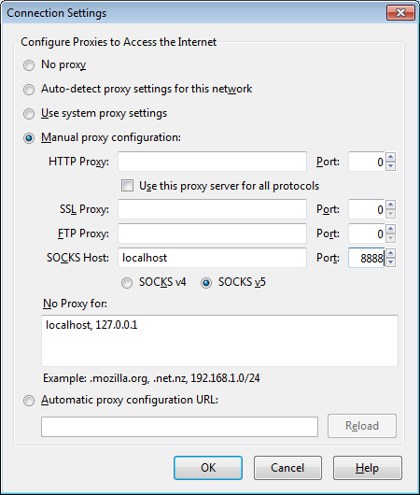Viewport: 420px width, 495px height.
Task: Select the No proxy option
Action: pyautogui.click(x=29, y=65)
